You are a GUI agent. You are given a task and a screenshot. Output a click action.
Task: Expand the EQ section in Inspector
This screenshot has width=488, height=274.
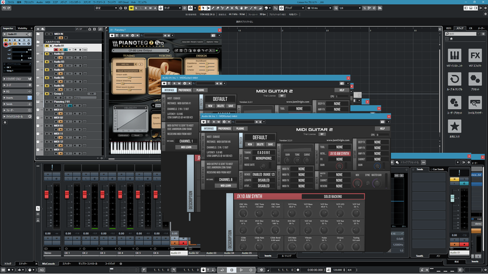click(17, 91)
